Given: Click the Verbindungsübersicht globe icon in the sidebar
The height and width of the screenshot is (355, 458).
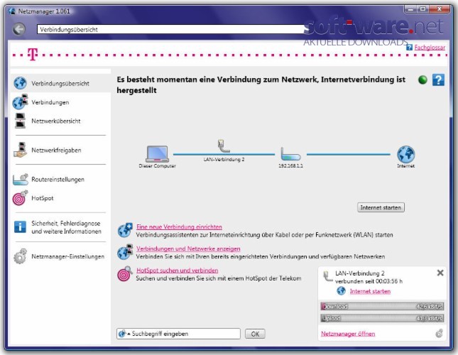Looking at the screenshot, I should pos(20,83).
